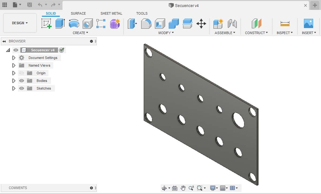Screen dimensions: 321x194
Task: Select the Move/Copy tool
Action: click(201, 23)
